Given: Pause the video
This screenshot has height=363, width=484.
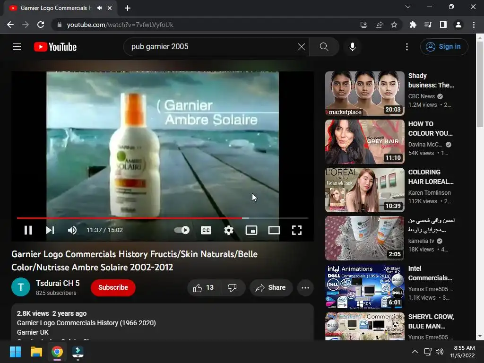Looking at the screenshot, I should tap(28, 230).
